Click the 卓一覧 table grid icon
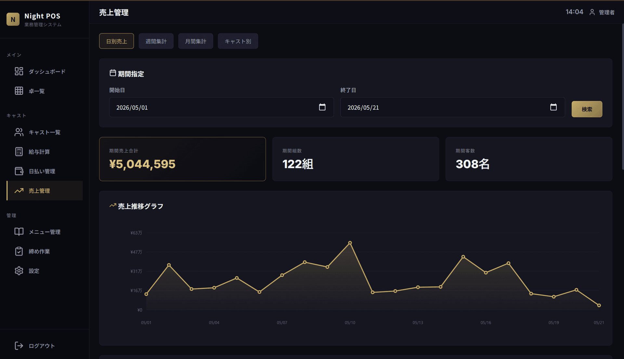624x359 pixels. (x=19, y=91)
